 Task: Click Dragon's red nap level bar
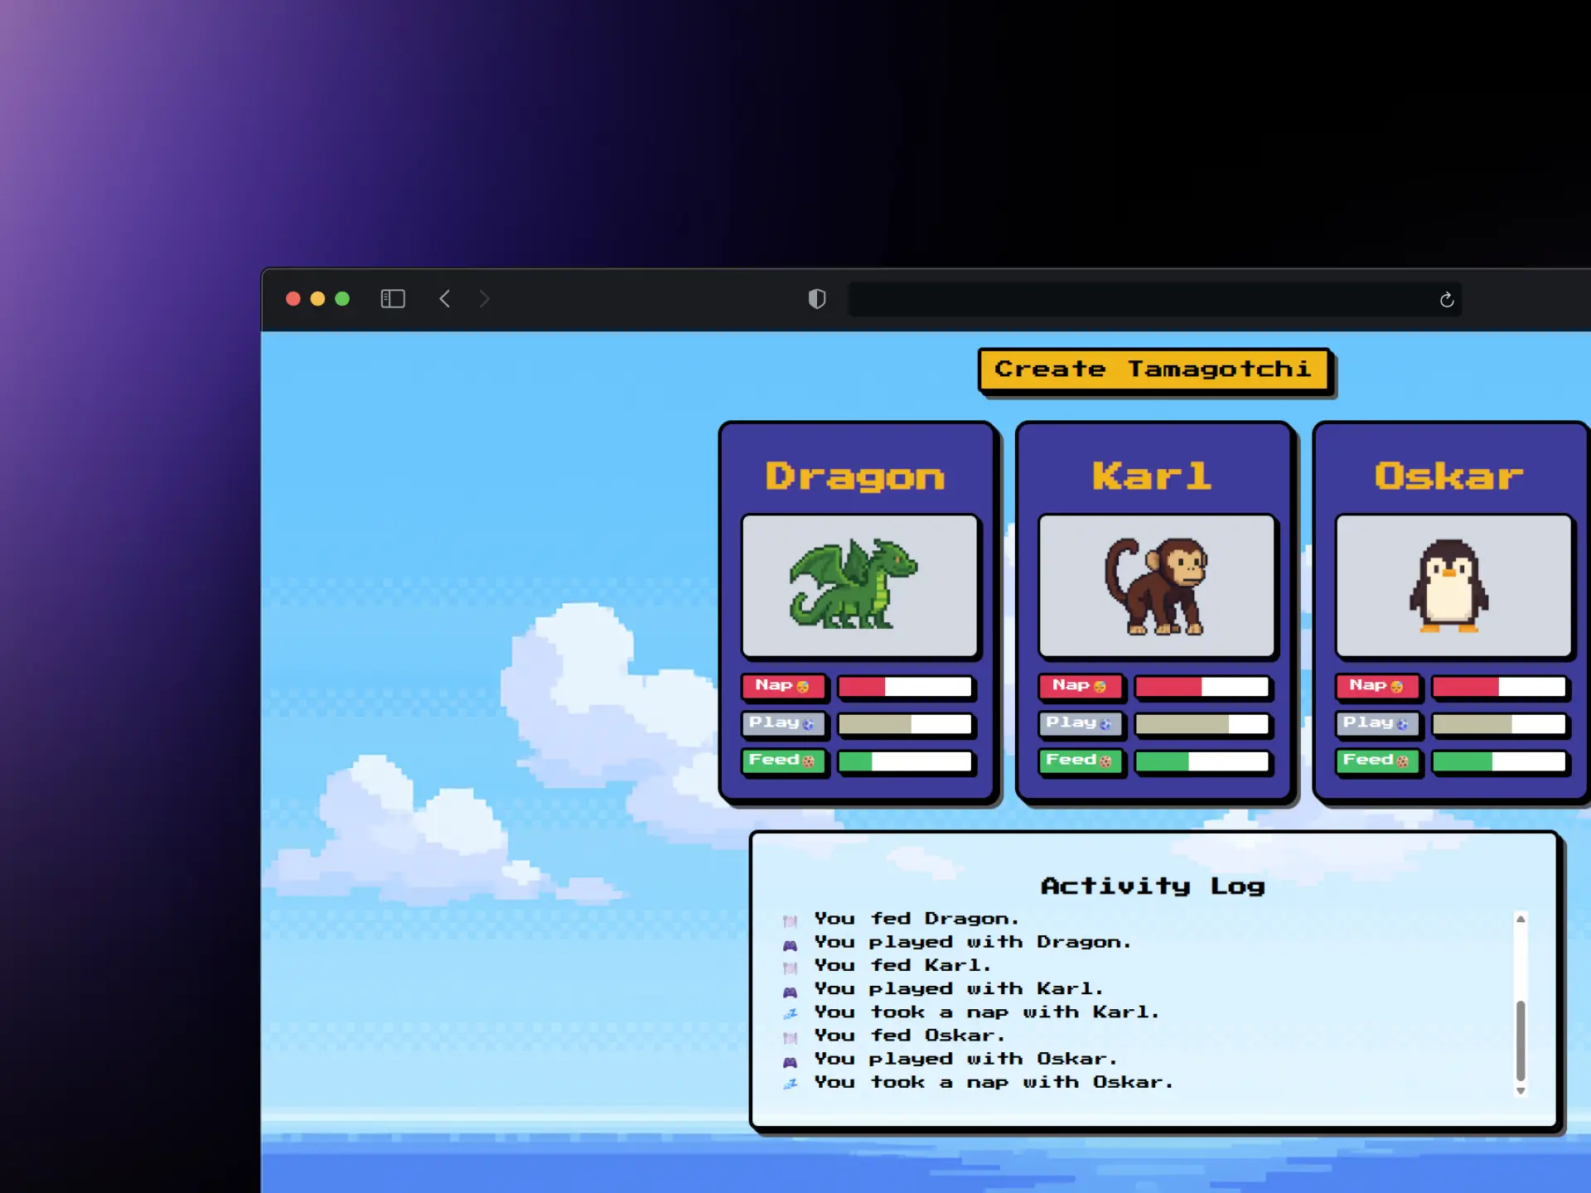pyautogui.click(x=905, y=687)
